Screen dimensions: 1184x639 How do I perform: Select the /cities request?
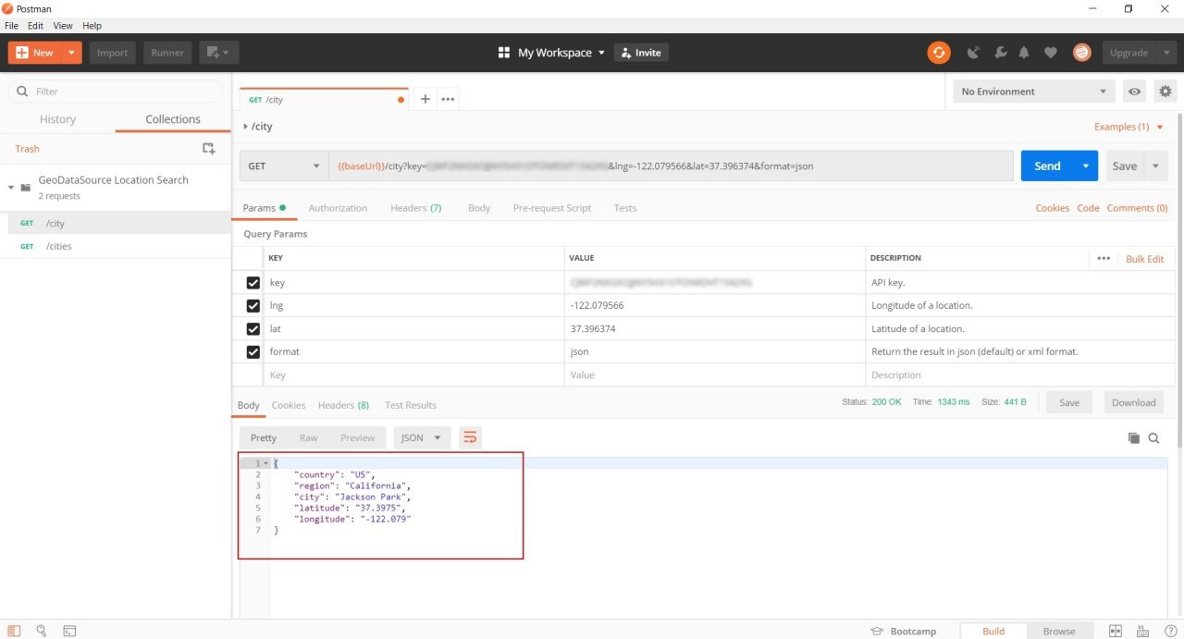(x=115, y=246)
